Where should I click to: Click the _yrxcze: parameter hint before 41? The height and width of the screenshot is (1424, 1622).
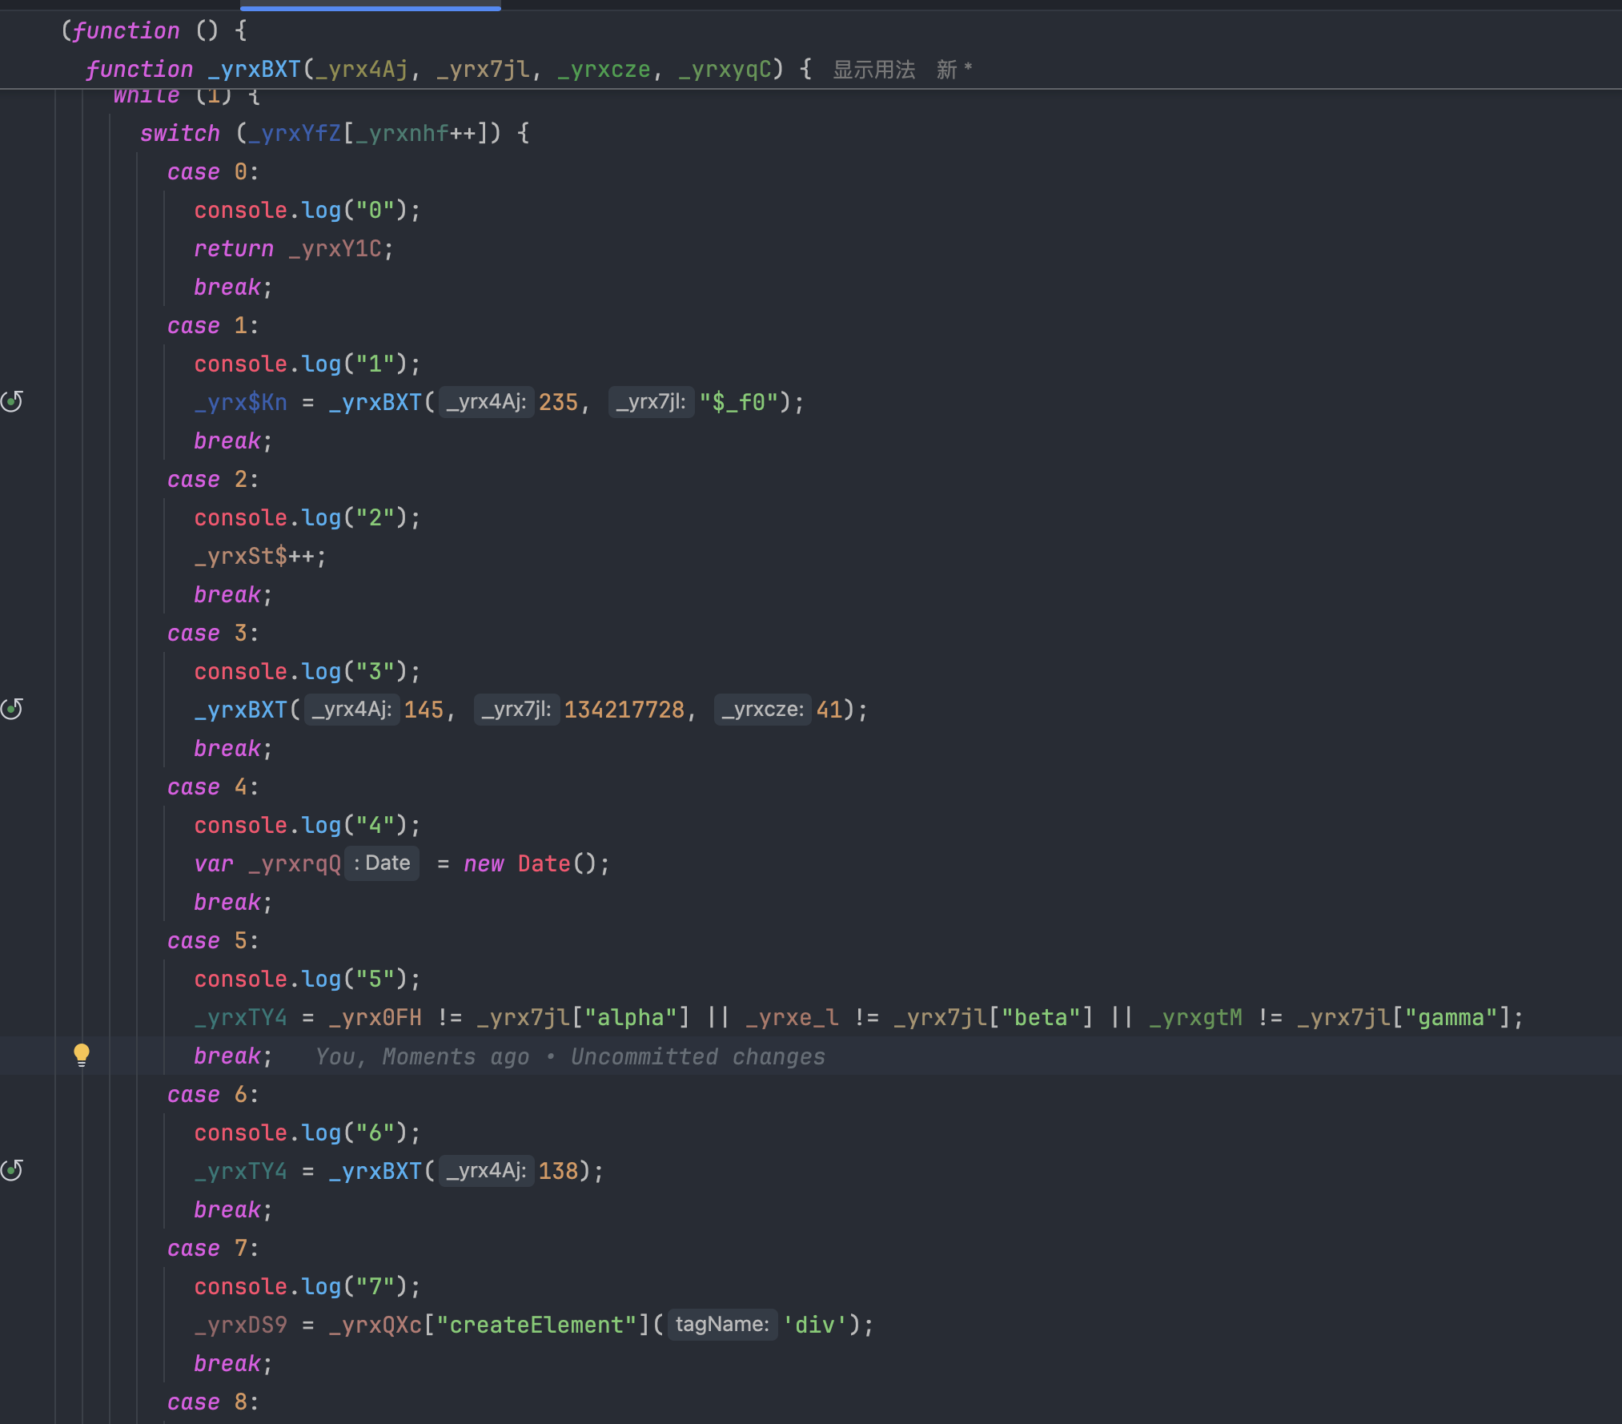click(762, 710)
